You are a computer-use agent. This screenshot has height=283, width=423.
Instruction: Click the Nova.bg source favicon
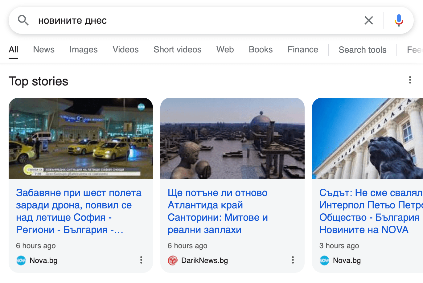point(21,260)
